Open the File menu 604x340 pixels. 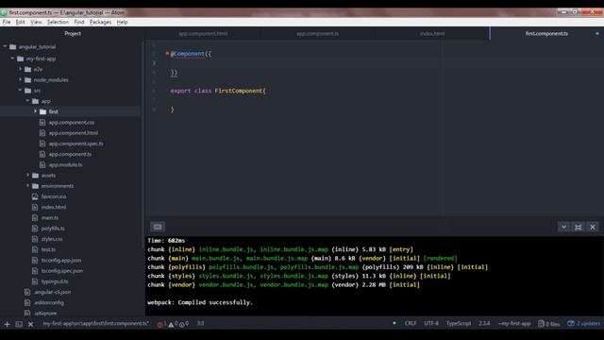pyautogui.click(x=7, y=23)
